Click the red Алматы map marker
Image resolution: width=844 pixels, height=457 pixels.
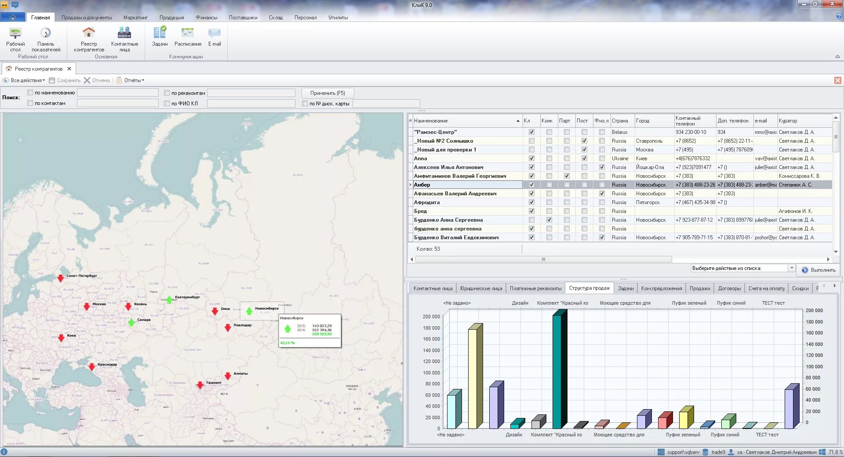pyautogui.click(x=228, y=376)
